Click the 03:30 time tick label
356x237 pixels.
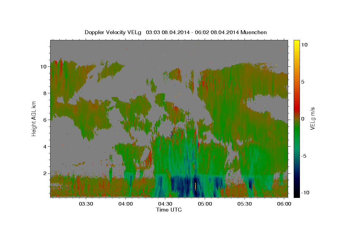tap(86, 204)
